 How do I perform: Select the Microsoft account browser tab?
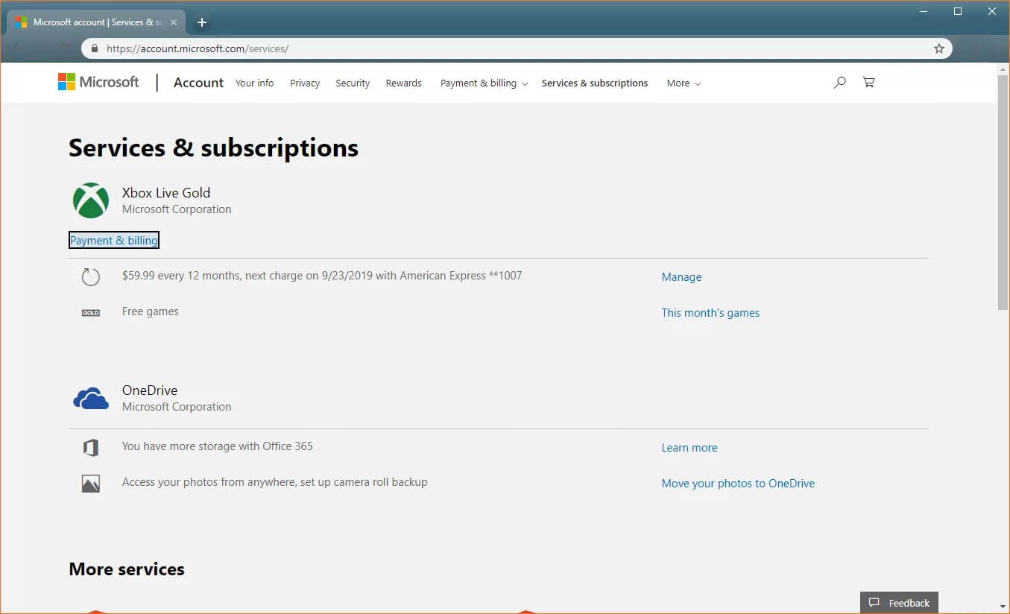tap(95, 22)
